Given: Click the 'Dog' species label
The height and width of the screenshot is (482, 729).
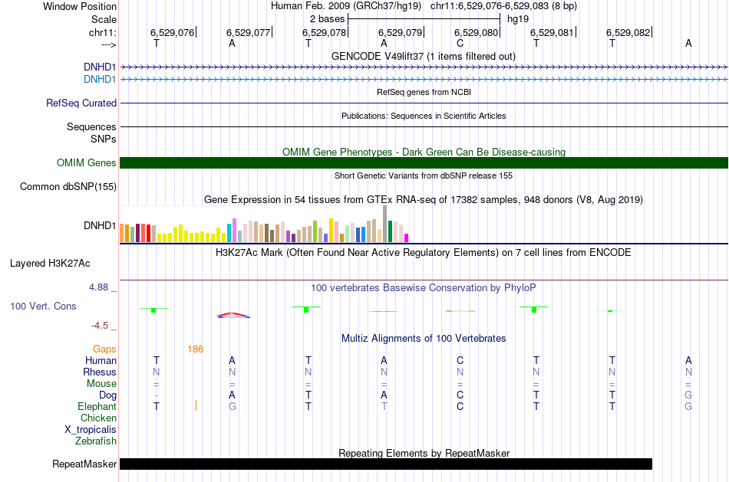Looking at the screenshot, I should [108, 395].
